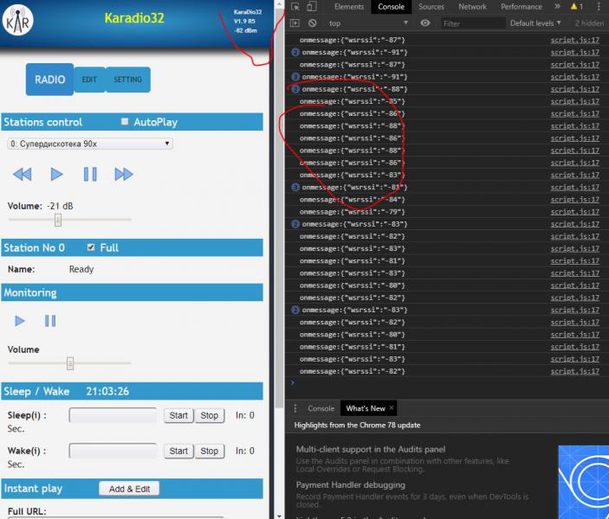This screenshot has width=609, height=519.
Task: Click the Karadio32 title text
Action: [x=134, y=18]
